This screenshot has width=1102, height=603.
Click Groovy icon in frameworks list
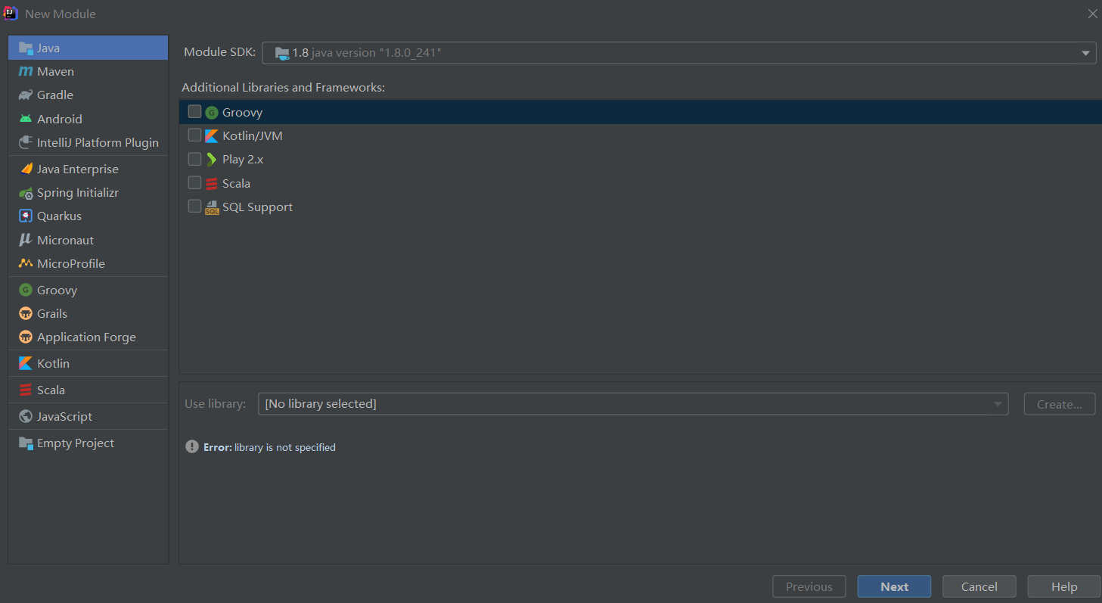coord(212,113)
